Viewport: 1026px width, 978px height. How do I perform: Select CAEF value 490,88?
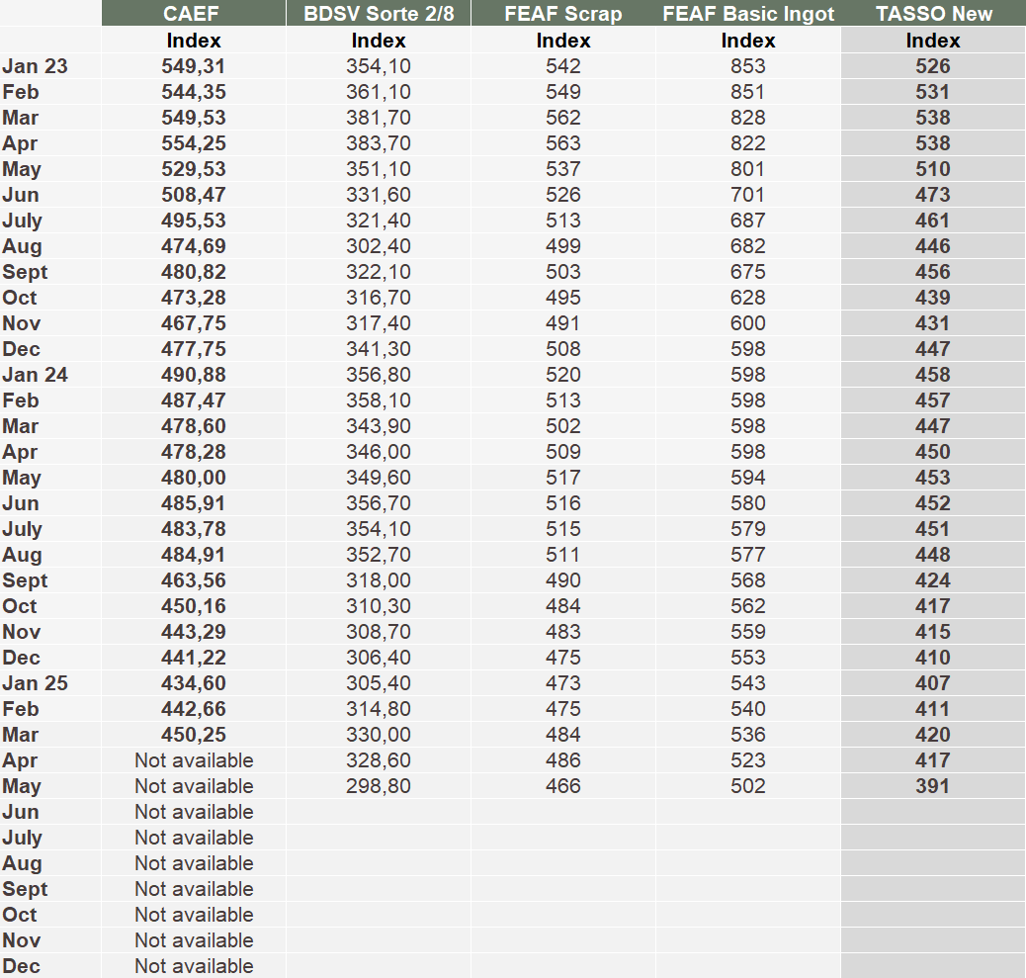(194, 375)
